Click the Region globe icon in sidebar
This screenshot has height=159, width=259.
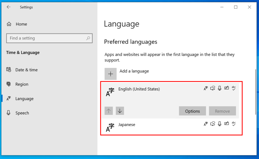point(9,84)
